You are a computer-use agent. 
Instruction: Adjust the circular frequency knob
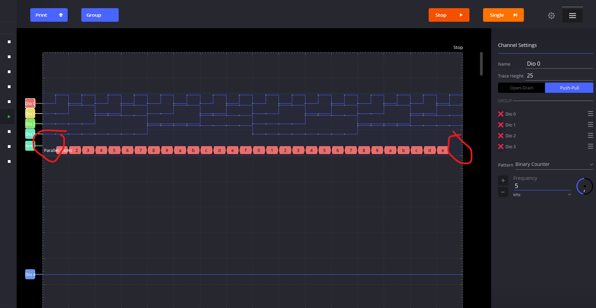pyautogui.click(x=584, y=186)
